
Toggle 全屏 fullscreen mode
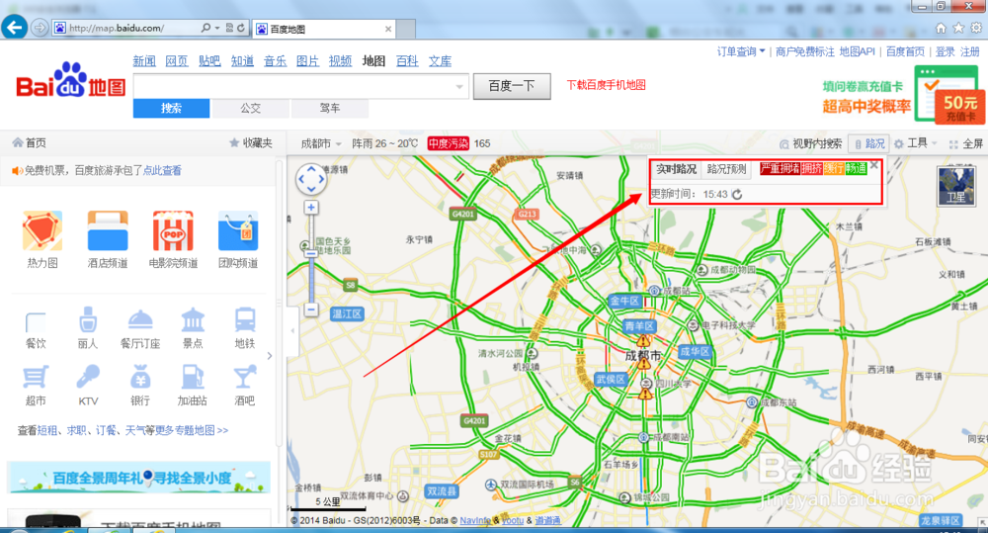966,143
